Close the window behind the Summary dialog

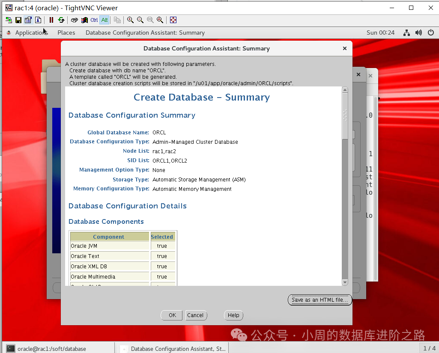(x=358, y=74)
